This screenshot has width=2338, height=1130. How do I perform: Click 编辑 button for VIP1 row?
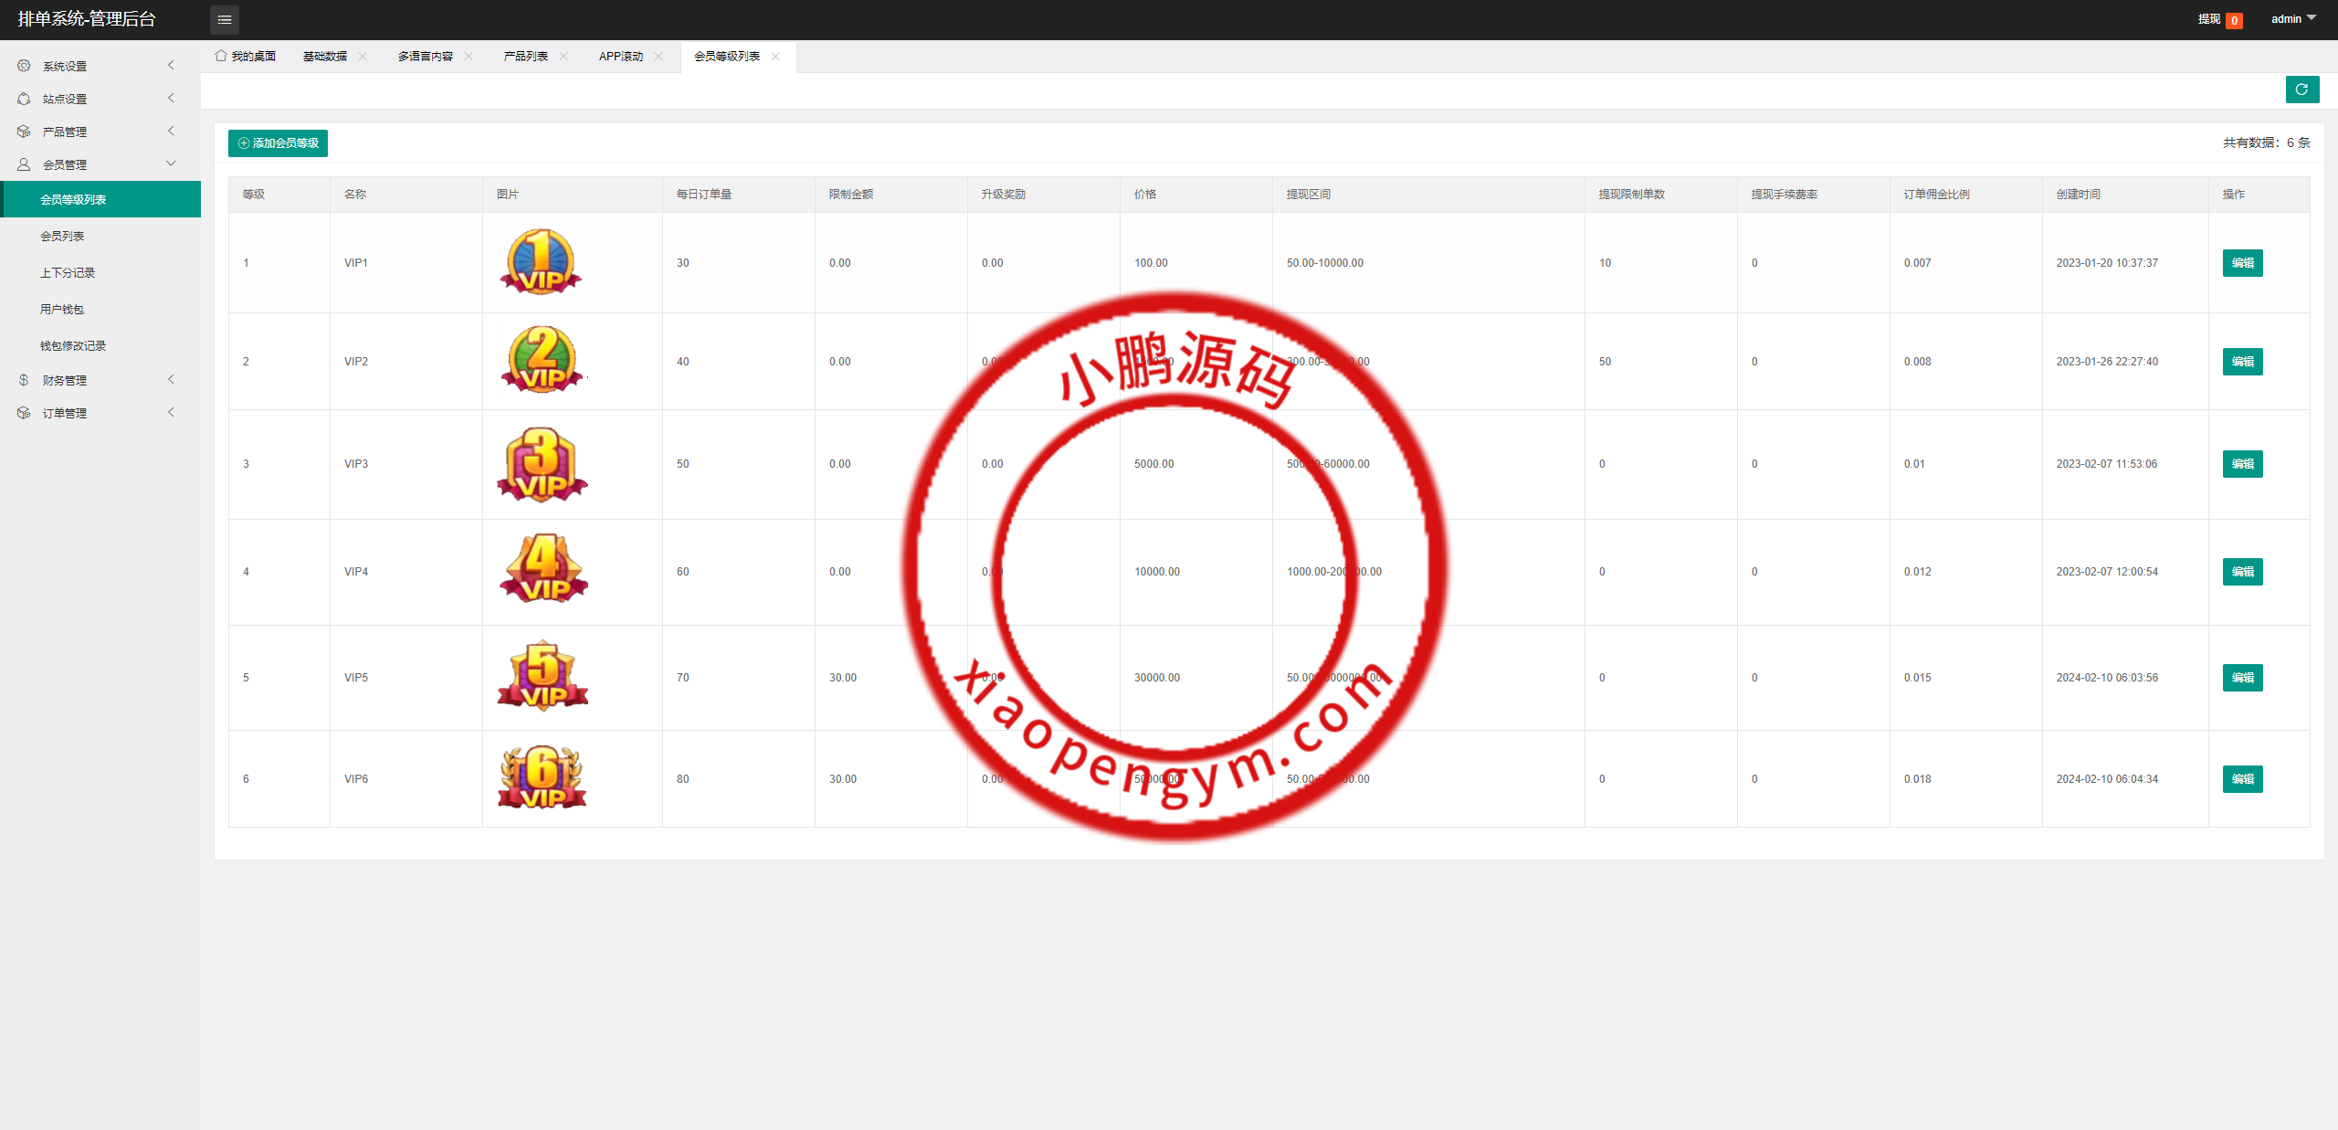(2242, 263)
